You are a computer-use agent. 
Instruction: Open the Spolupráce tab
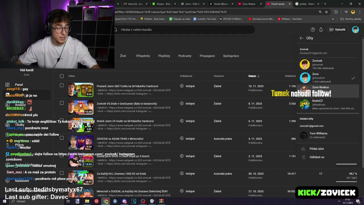click(x=231, y=56)
